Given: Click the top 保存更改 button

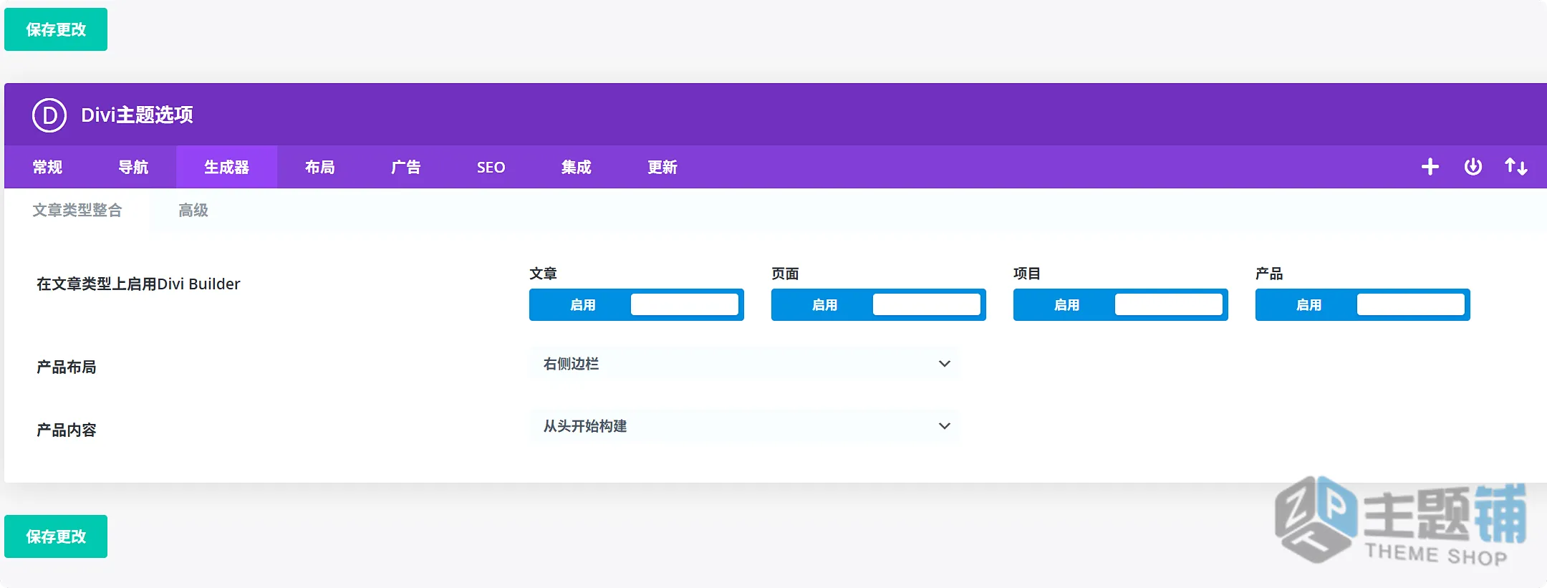Looking at the screenshot, I should pyautogui.click(x=56, y=29).
